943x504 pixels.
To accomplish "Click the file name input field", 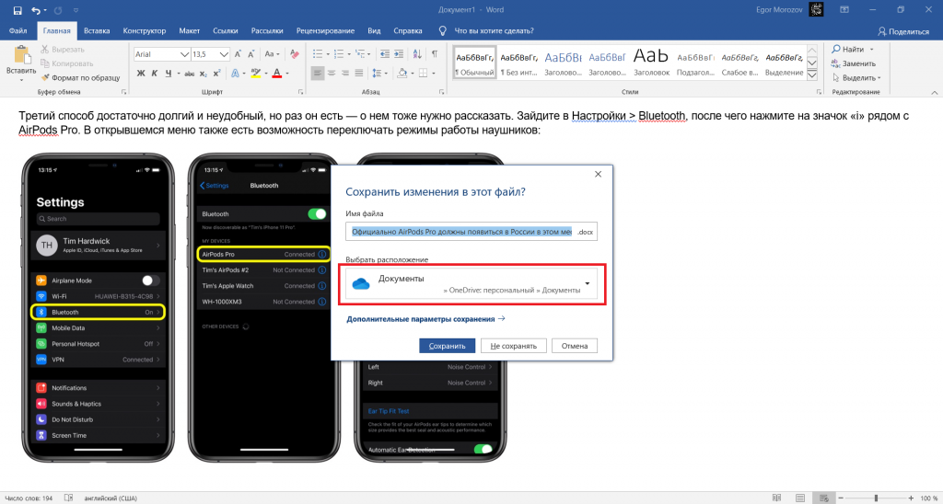I will click(x=460, y=232).
